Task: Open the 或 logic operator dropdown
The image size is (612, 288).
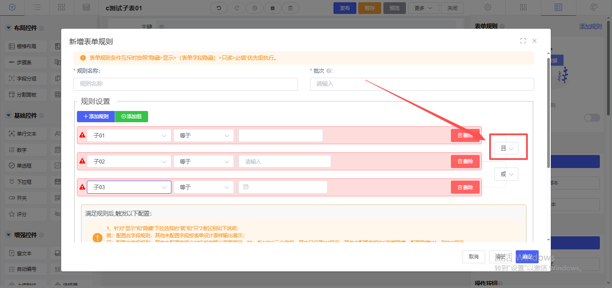Action: click(506, 174)
